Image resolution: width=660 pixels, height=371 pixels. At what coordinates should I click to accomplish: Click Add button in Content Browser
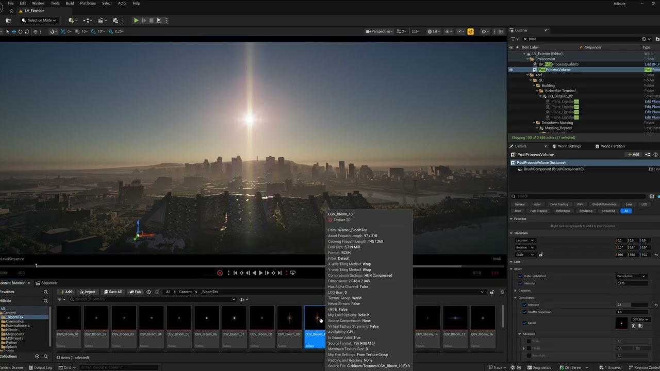[x=65, y=292]
